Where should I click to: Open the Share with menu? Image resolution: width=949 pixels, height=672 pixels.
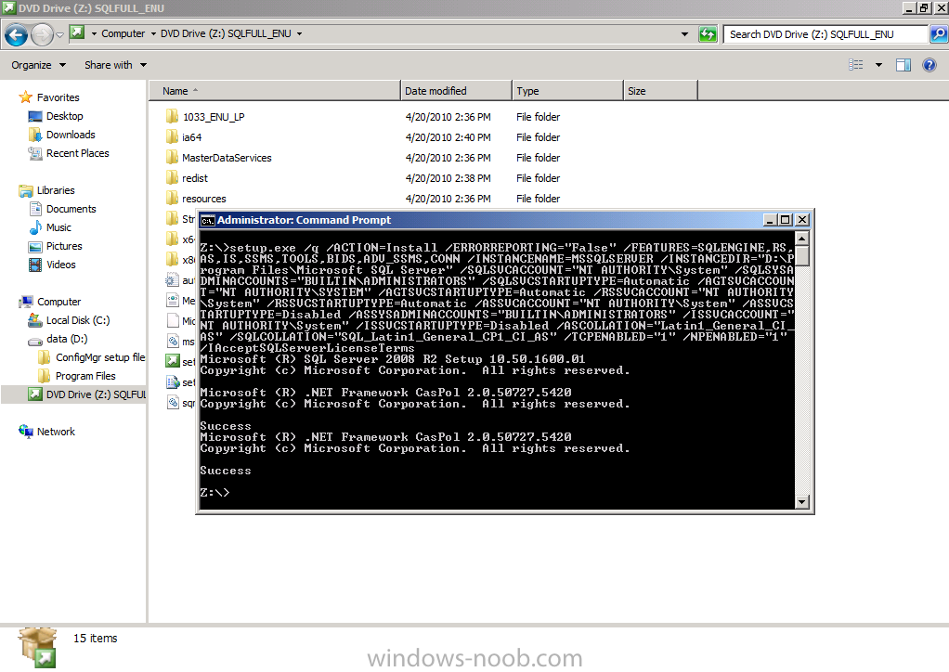tap(115, 65)
